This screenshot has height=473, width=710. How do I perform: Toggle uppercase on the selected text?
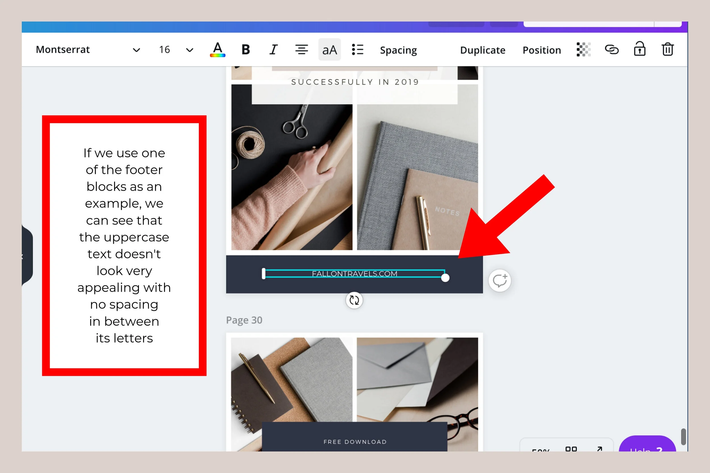coord(329,50)
